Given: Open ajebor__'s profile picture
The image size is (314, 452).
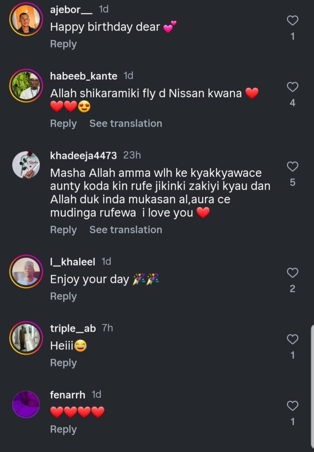Looking at the screenshot, I should point(26,20).
